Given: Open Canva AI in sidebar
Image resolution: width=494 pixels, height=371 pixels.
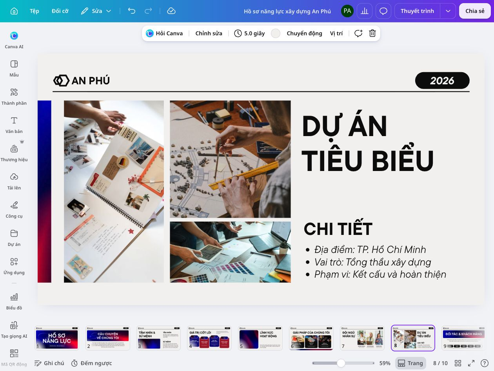Looking at the screenshot, I should [x=14, y=40].
